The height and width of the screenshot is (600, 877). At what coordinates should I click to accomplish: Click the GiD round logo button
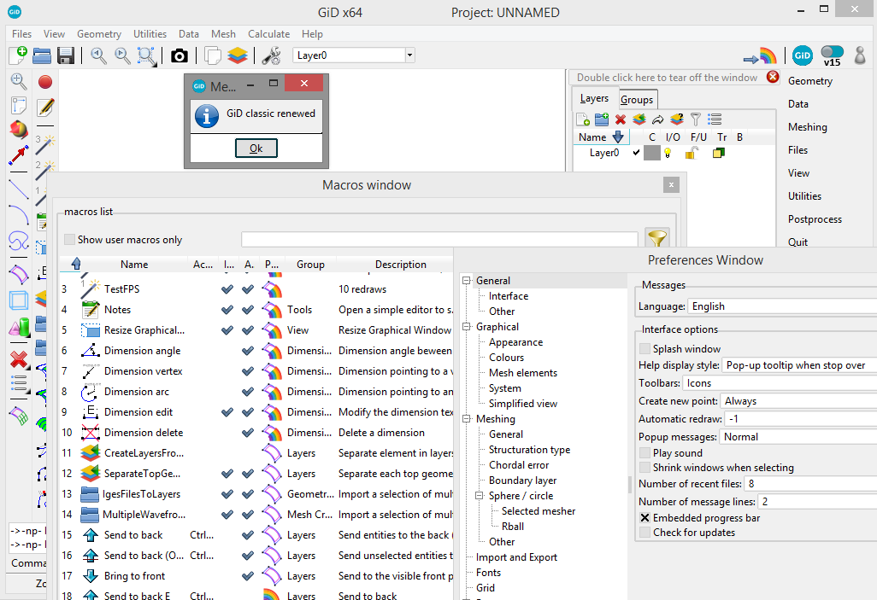802,55
